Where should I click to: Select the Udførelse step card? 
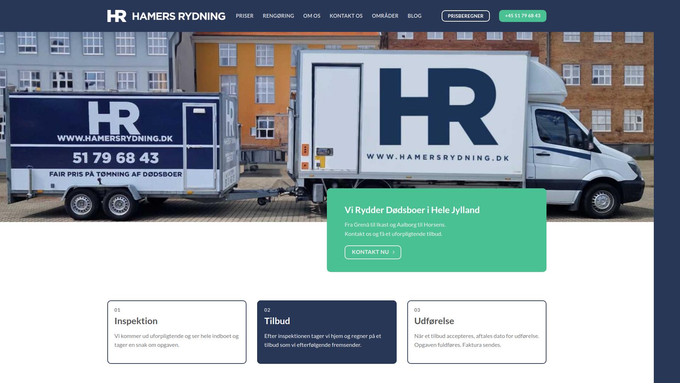(x=477, y=332)
